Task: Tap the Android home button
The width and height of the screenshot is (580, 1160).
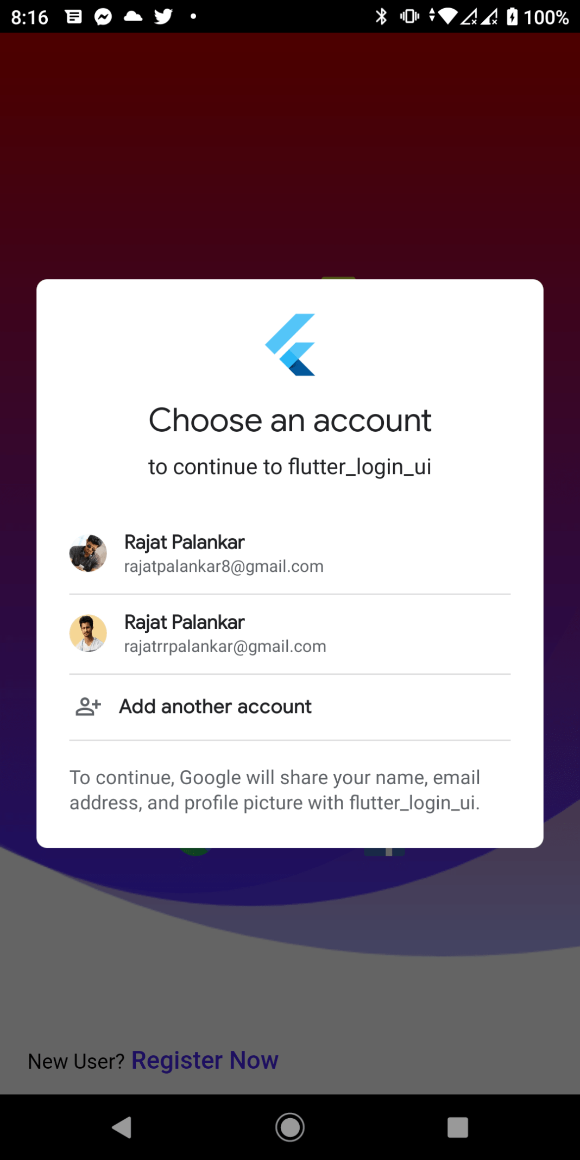Action: tap(290, 1127)
